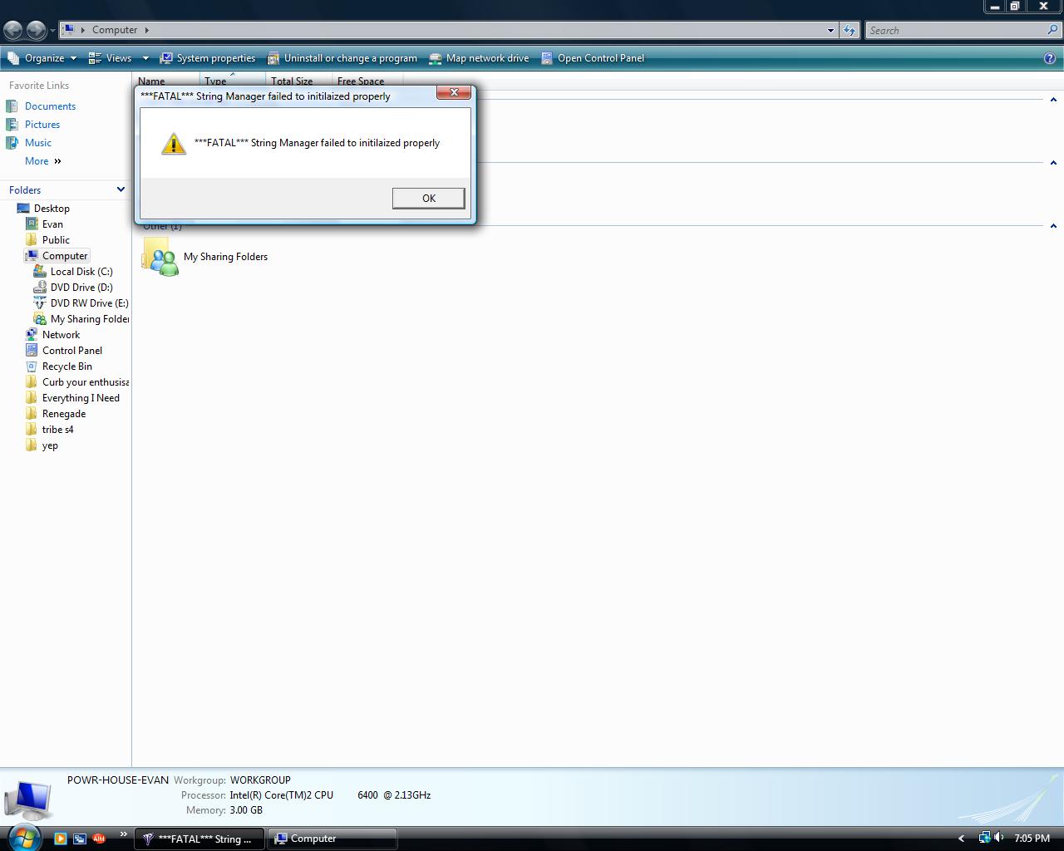Select Local Disk (C:) in folder tree
The image size is (1064, 851).
click(x=81, y=272)
